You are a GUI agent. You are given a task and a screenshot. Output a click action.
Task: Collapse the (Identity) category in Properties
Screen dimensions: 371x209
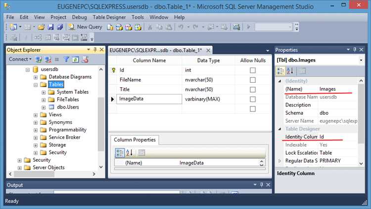[x=280, y=81]
